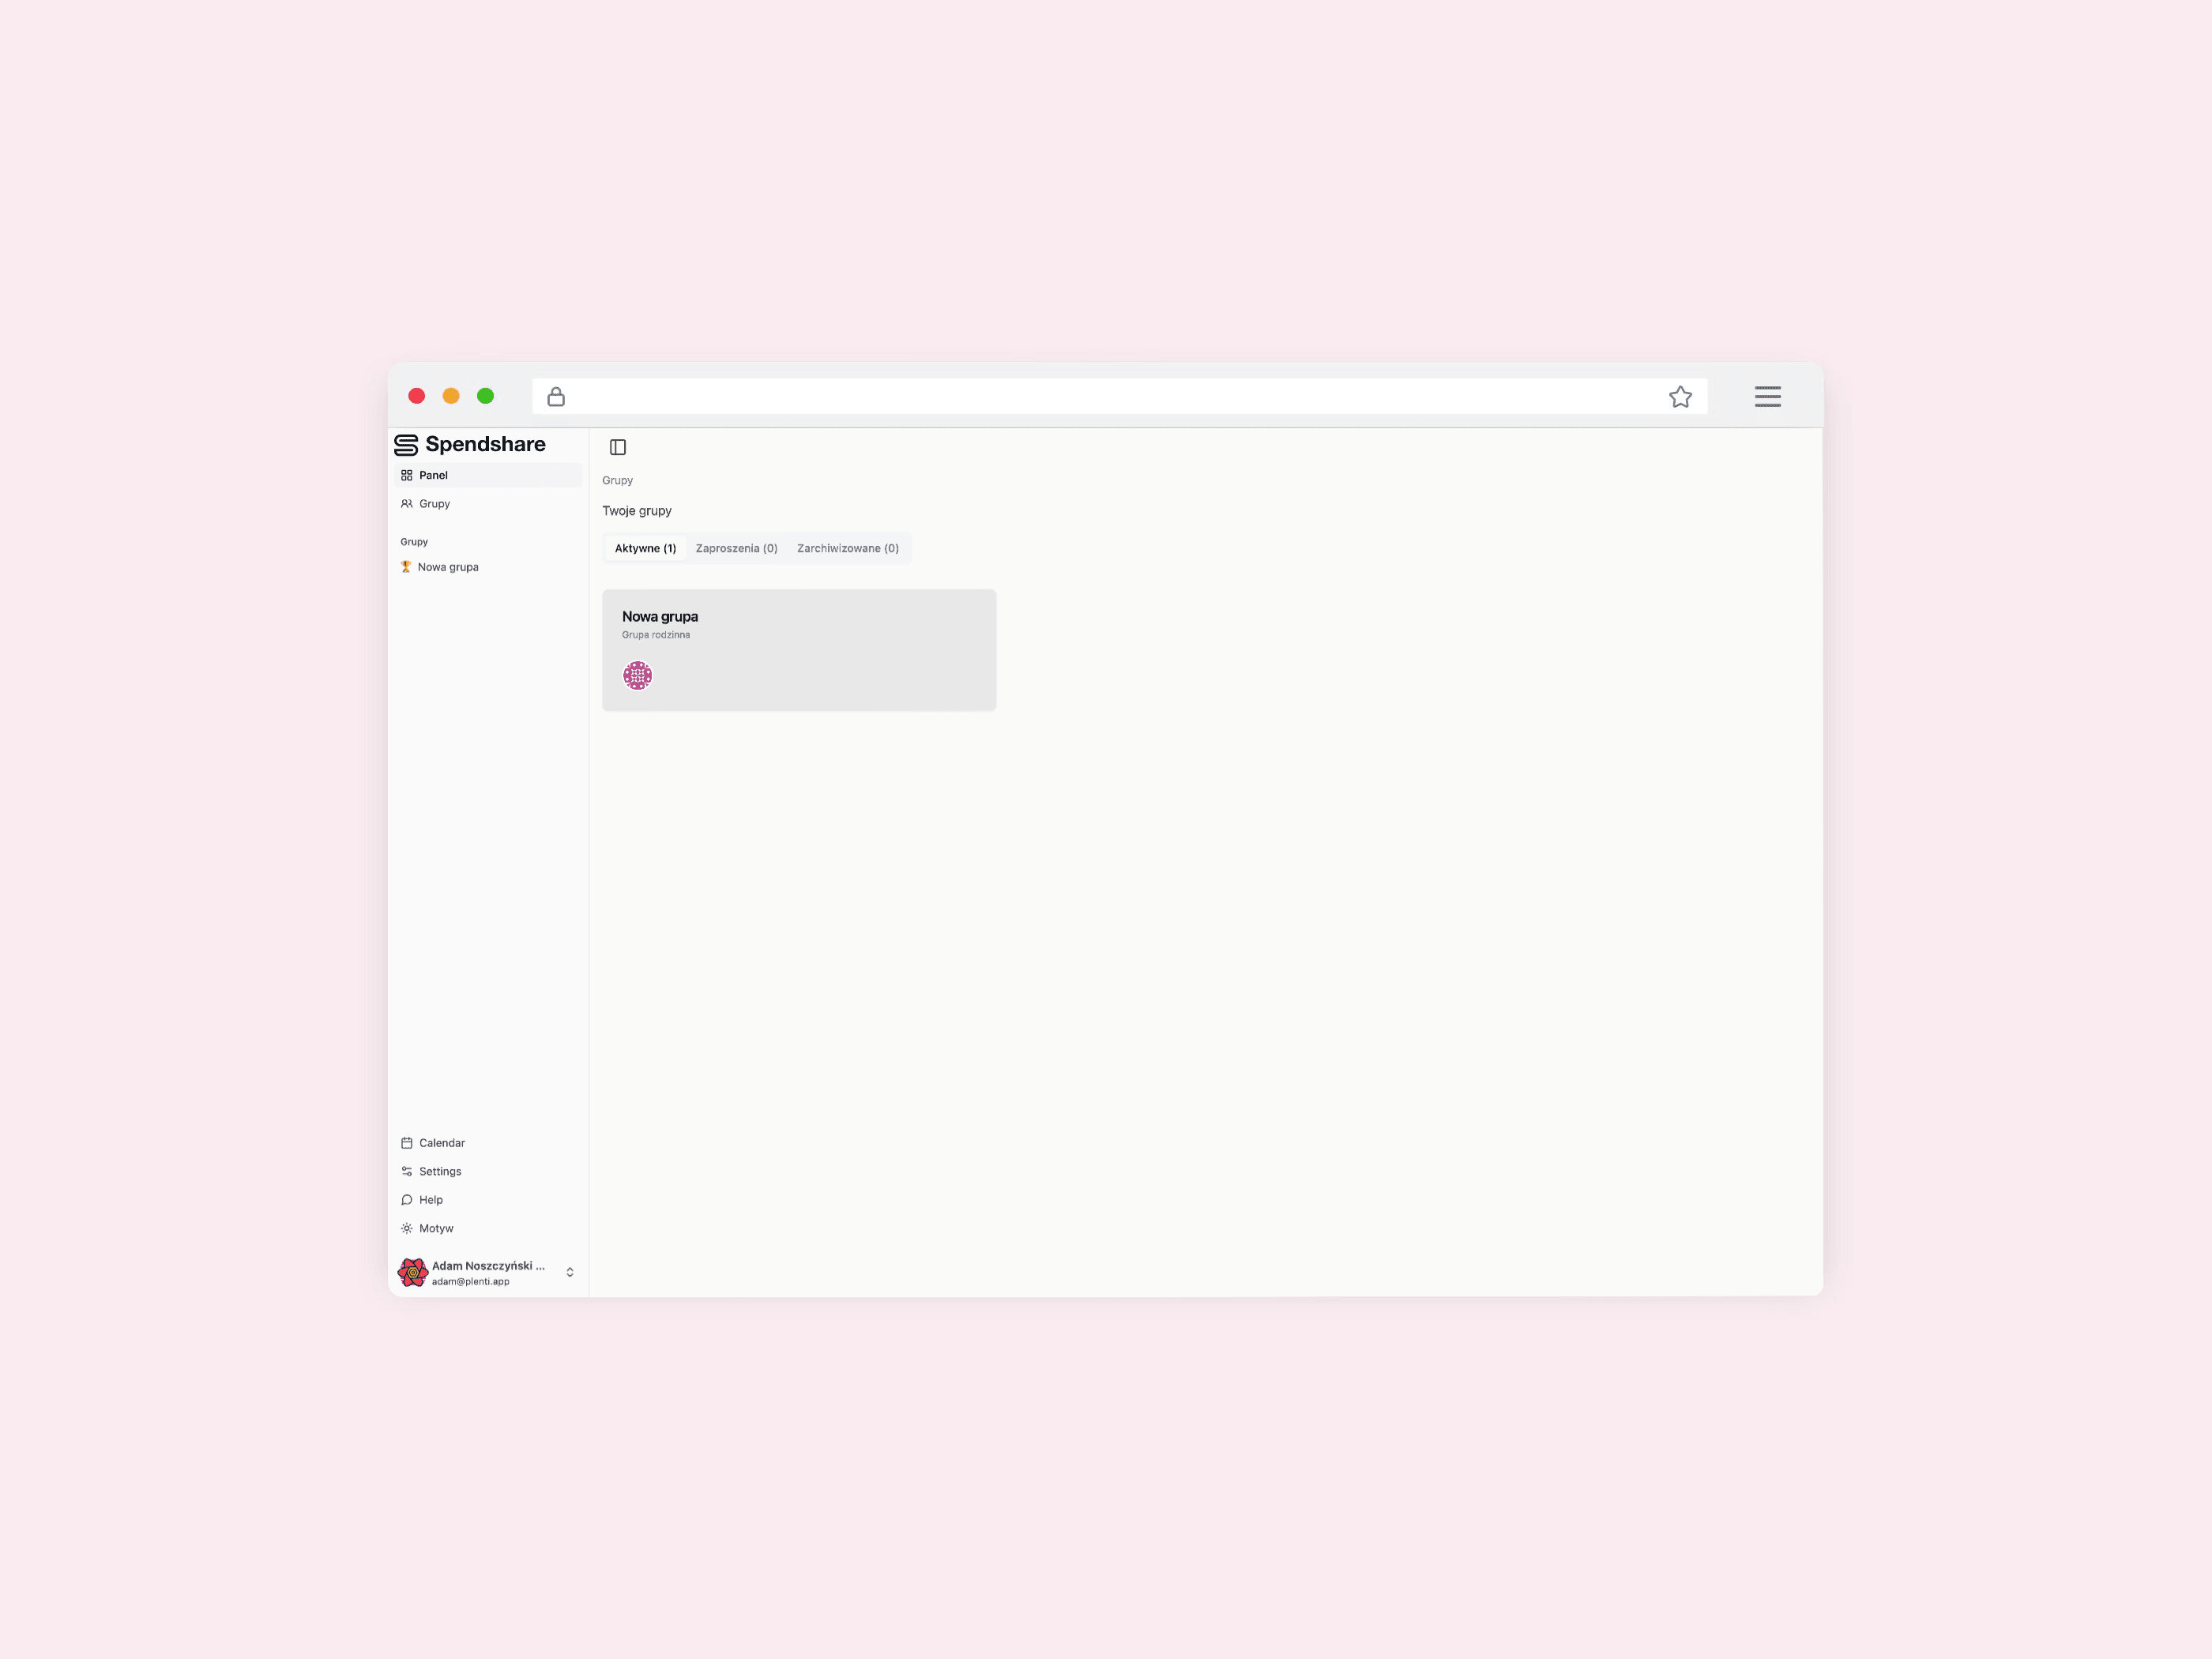Click the Grupy breadcrumb link

[617, 480]
